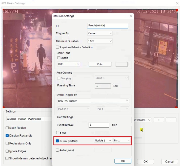Close the Intrusion Settings dialog
180x166 pixels.
(131, 16)
